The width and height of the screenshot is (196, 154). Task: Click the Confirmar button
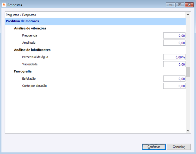pos(154,147)
